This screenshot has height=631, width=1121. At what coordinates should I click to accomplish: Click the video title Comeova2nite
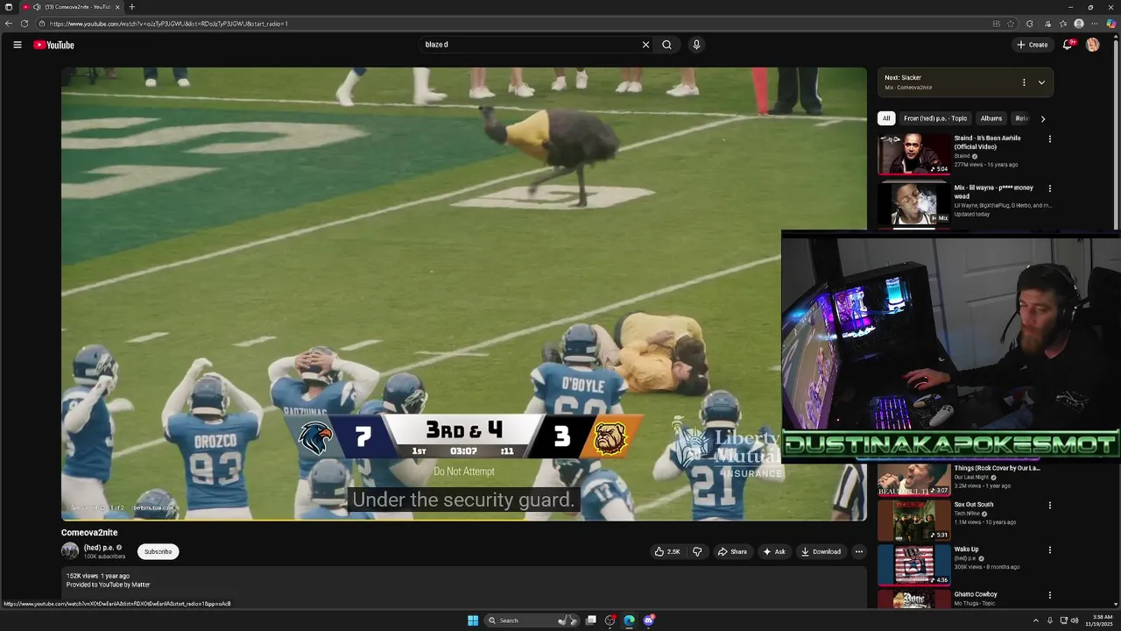(89, 533)
